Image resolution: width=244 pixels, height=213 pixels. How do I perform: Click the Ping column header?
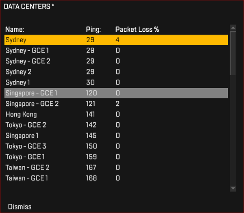(94, 29)
